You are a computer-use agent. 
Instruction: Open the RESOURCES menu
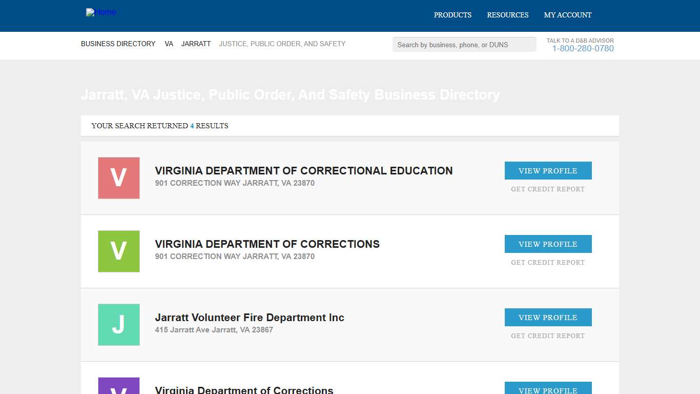[x=507, y=15]
